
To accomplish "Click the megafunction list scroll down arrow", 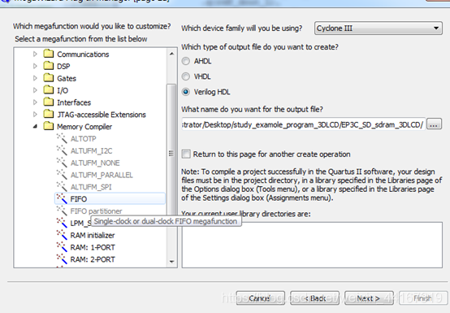I will (171, 262).
